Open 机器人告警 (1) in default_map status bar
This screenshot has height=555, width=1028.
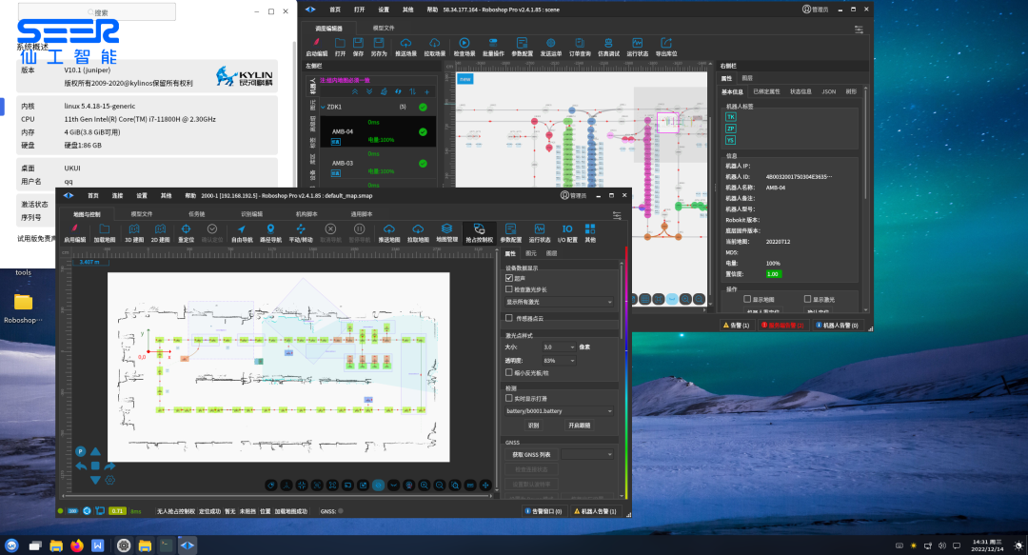[595, 511]
